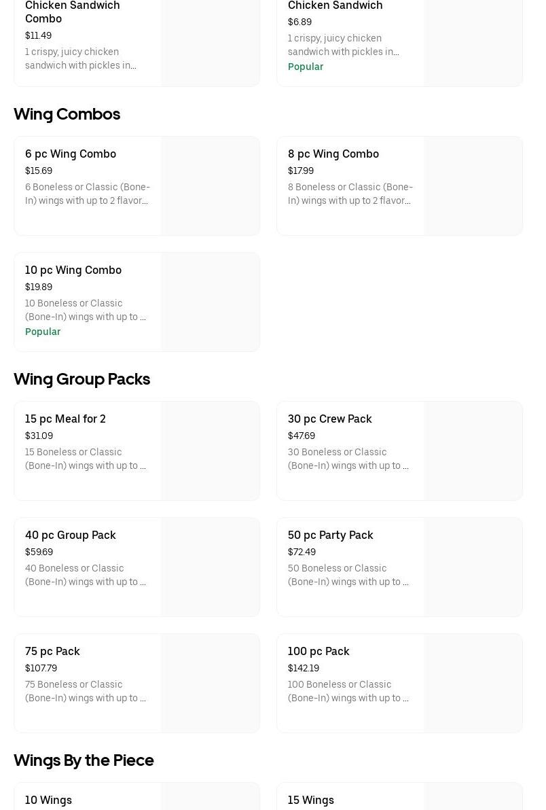Viewport: 546px width, 810px height.
Task: Open the 100 pc Pack item
Action: coord(318,652)
